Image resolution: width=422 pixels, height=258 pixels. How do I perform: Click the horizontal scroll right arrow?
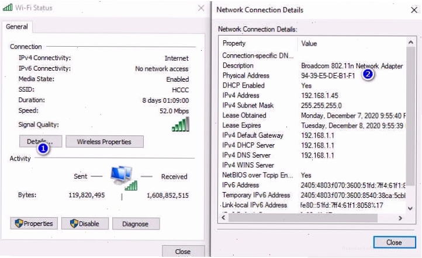[400, 218]
